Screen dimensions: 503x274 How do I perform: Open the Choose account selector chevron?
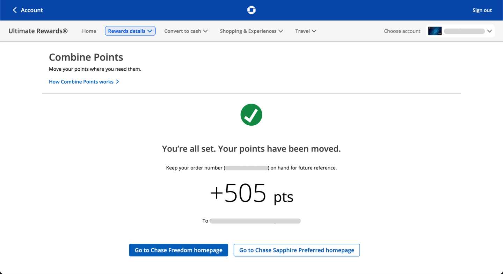[489, 31]
